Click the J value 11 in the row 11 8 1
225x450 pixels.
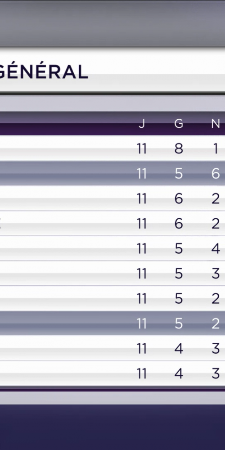tap(142, 148)
